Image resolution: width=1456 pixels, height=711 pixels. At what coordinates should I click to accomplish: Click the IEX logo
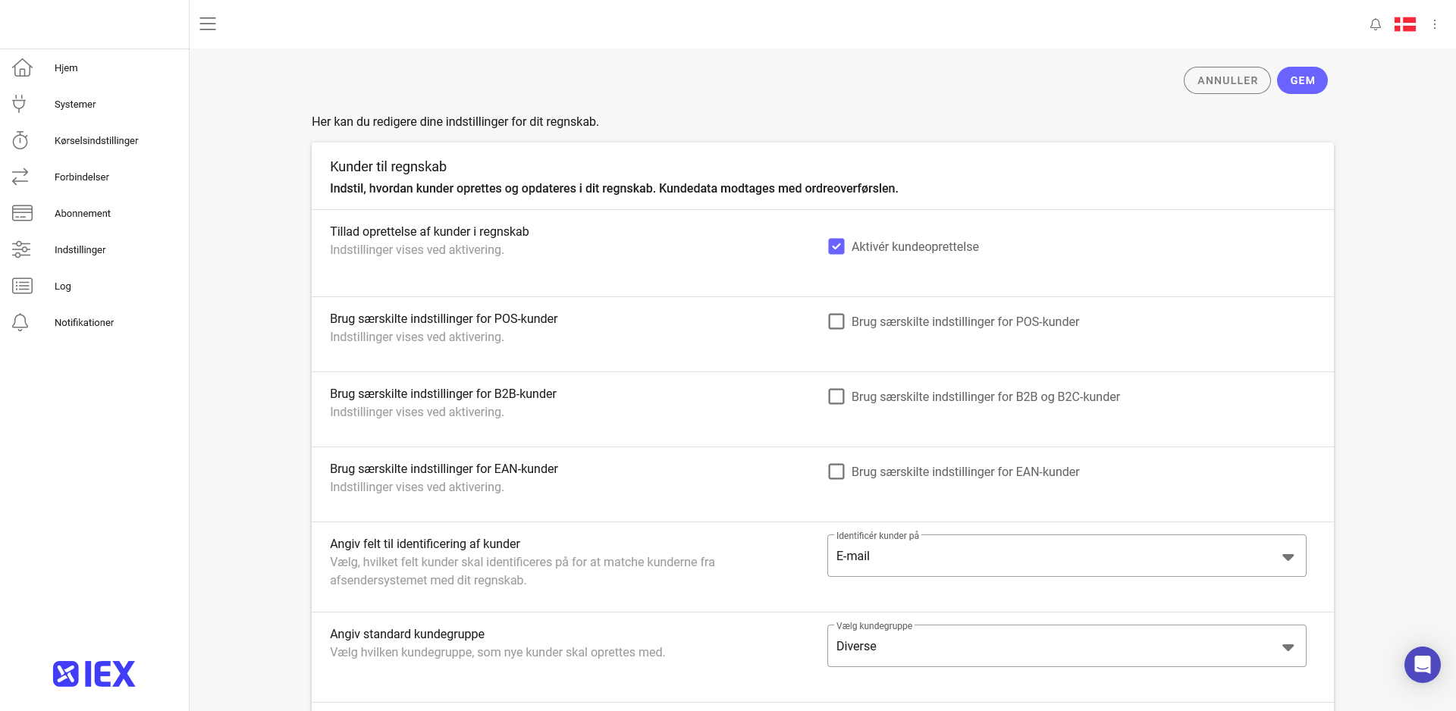point(94,674)
